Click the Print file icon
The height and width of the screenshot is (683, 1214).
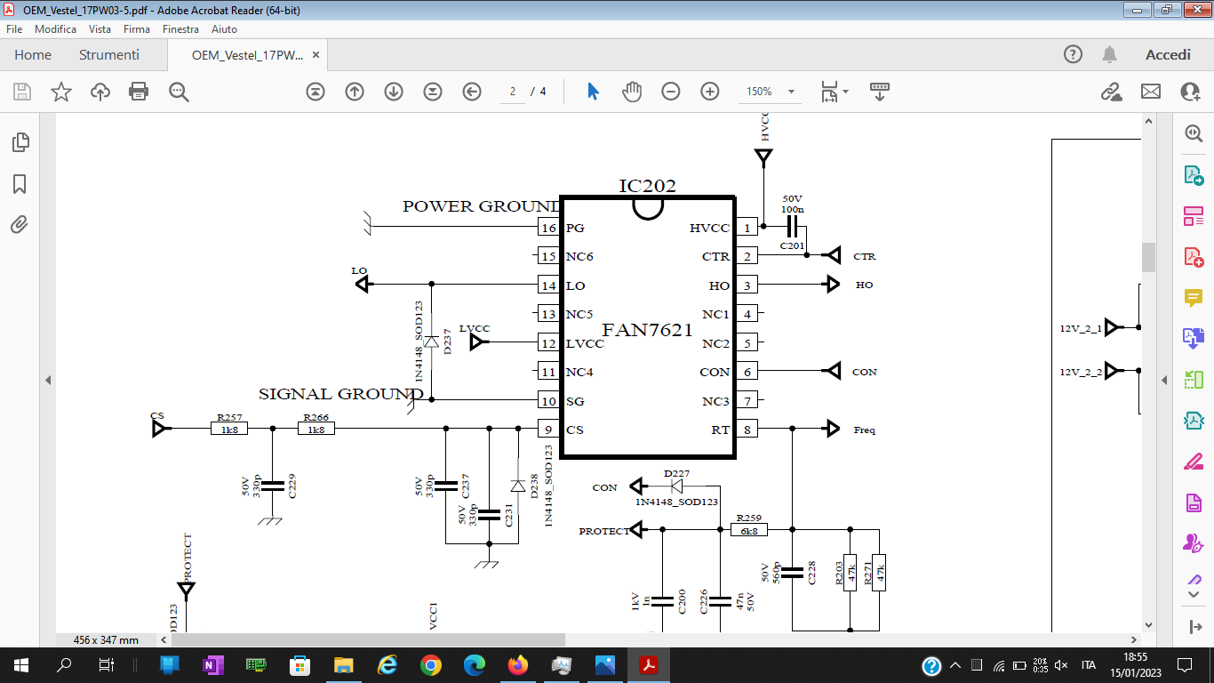tap(139, 92)
